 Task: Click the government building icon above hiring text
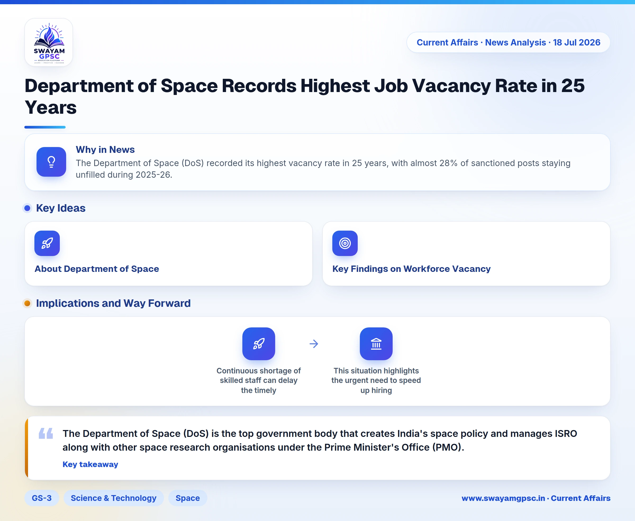coord(376,344)
